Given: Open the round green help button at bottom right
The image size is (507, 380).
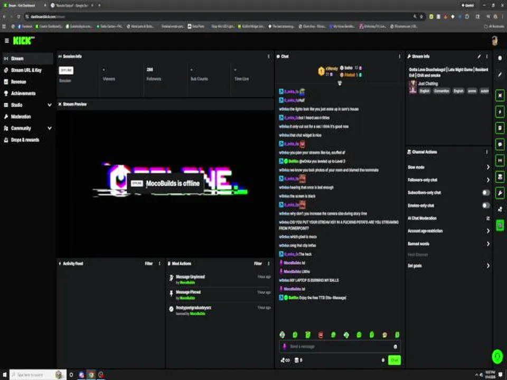Looking at the screenshot, I should (x=497, y=356).
